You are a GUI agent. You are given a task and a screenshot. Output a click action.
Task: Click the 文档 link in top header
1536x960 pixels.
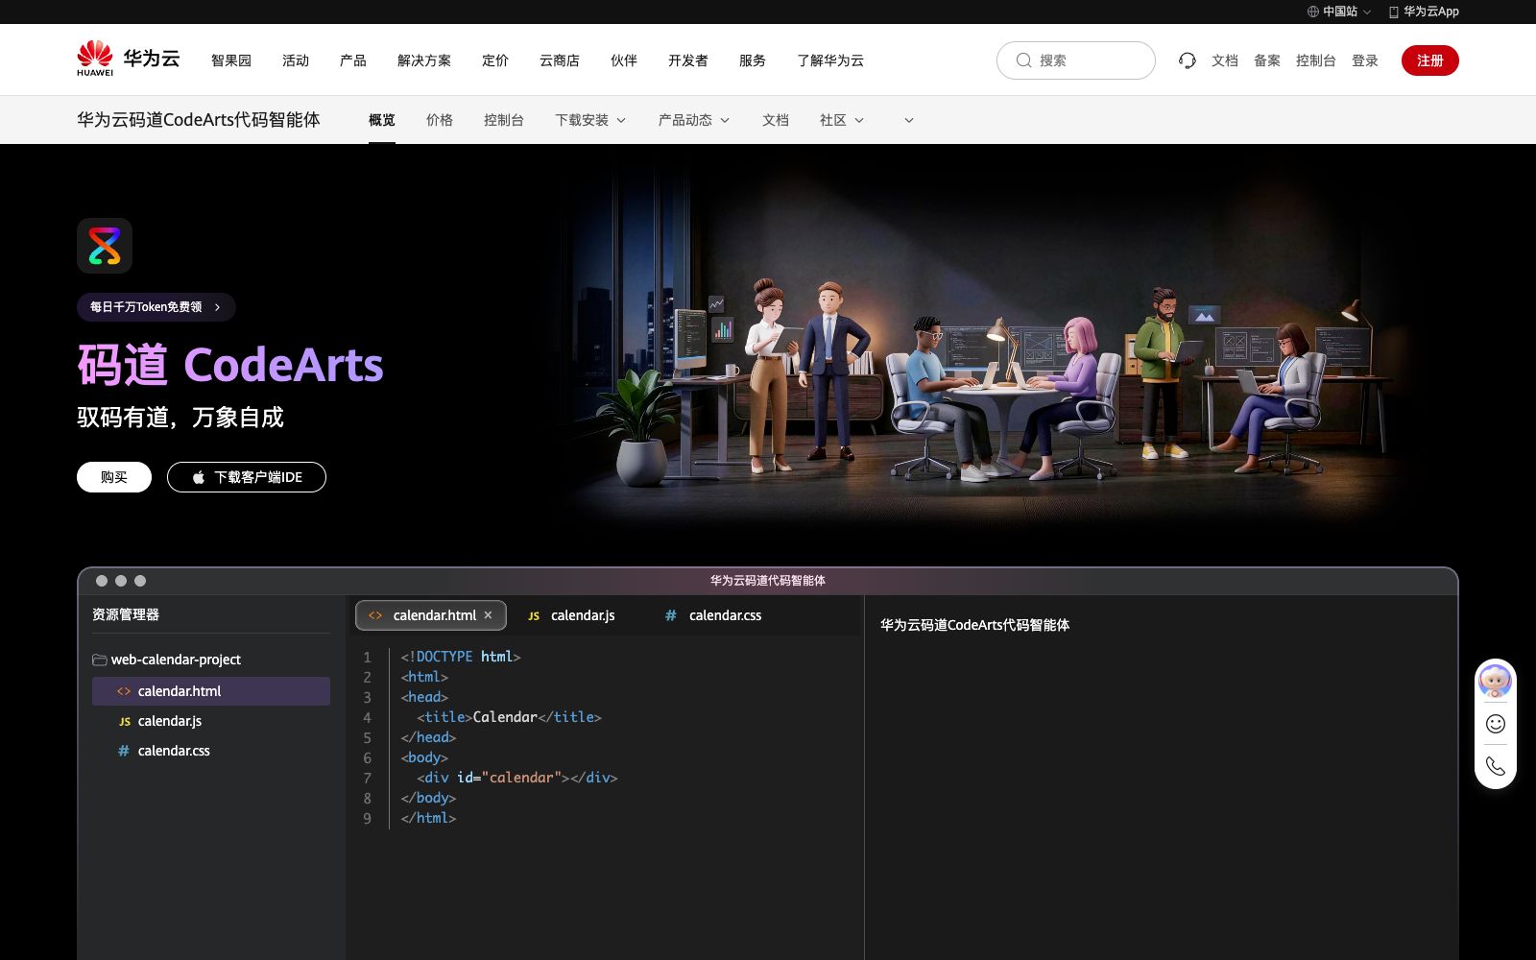pos(1225,60)
